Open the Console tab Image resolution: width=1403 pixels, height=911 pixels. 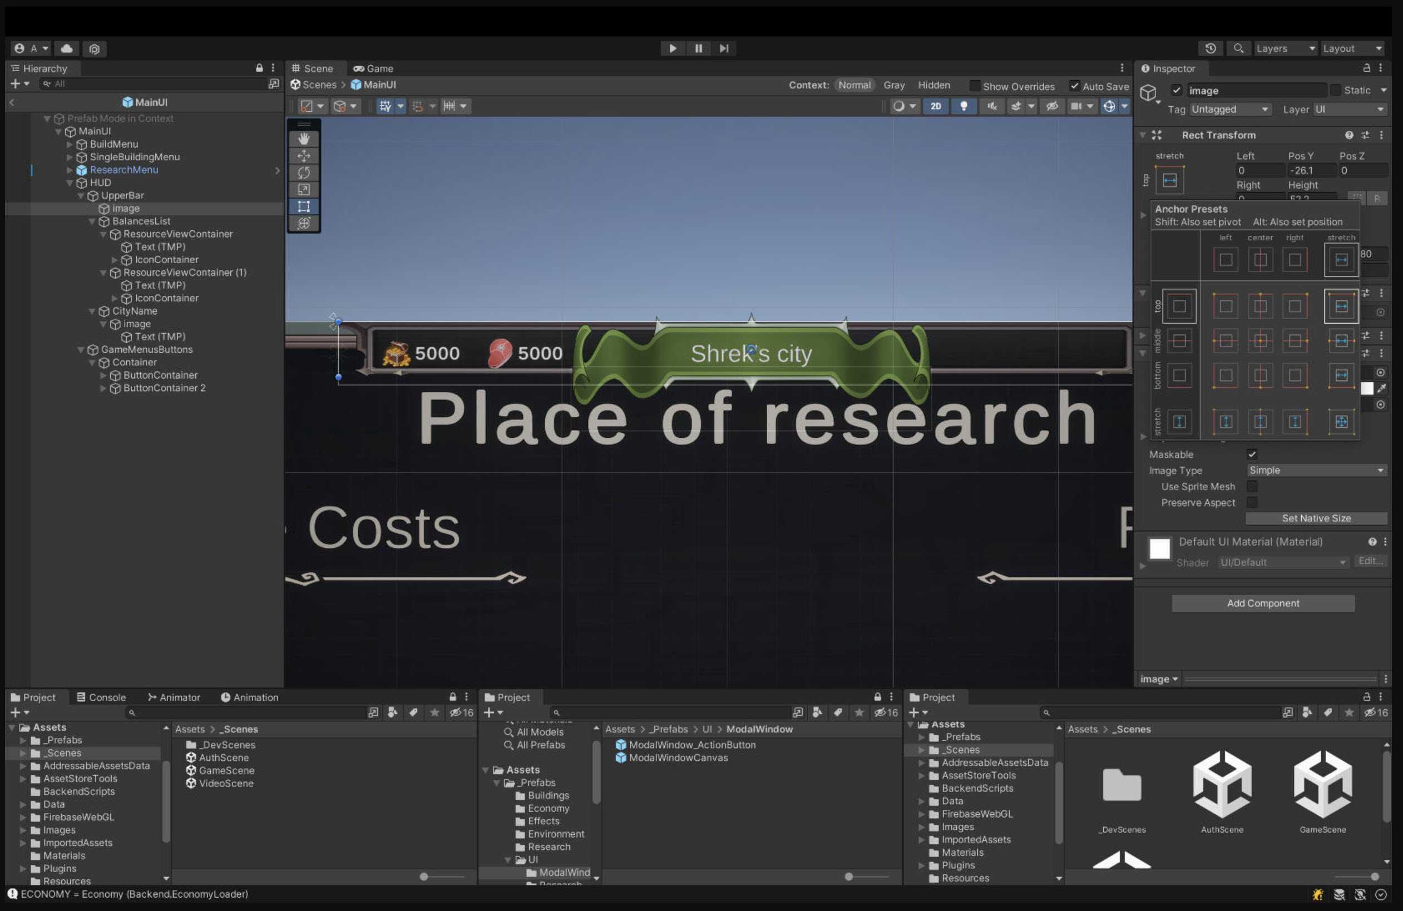tap(101, 697)
